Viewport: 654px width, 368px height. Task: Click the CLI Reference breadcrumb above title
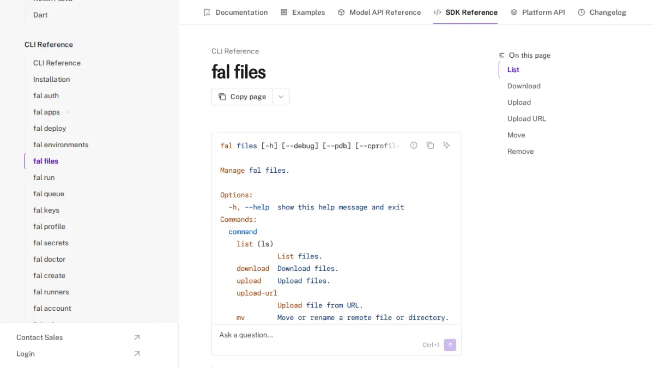pyautogui.click(x=235, y=51)
